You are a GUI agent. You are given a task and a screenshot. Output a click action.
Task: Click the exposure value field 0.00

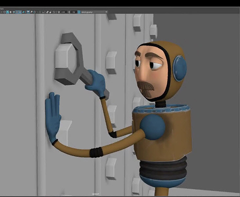(63, 12)
